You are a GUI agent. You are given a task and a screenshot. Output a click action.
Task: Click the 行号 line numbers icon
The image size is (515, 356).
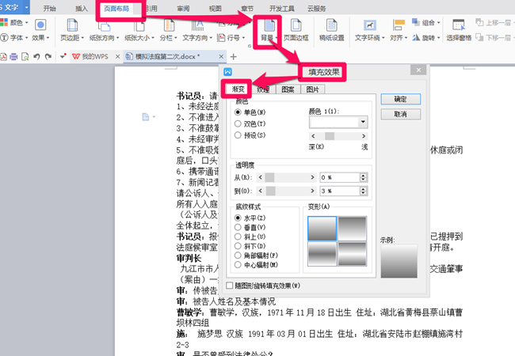click(221, 38)
